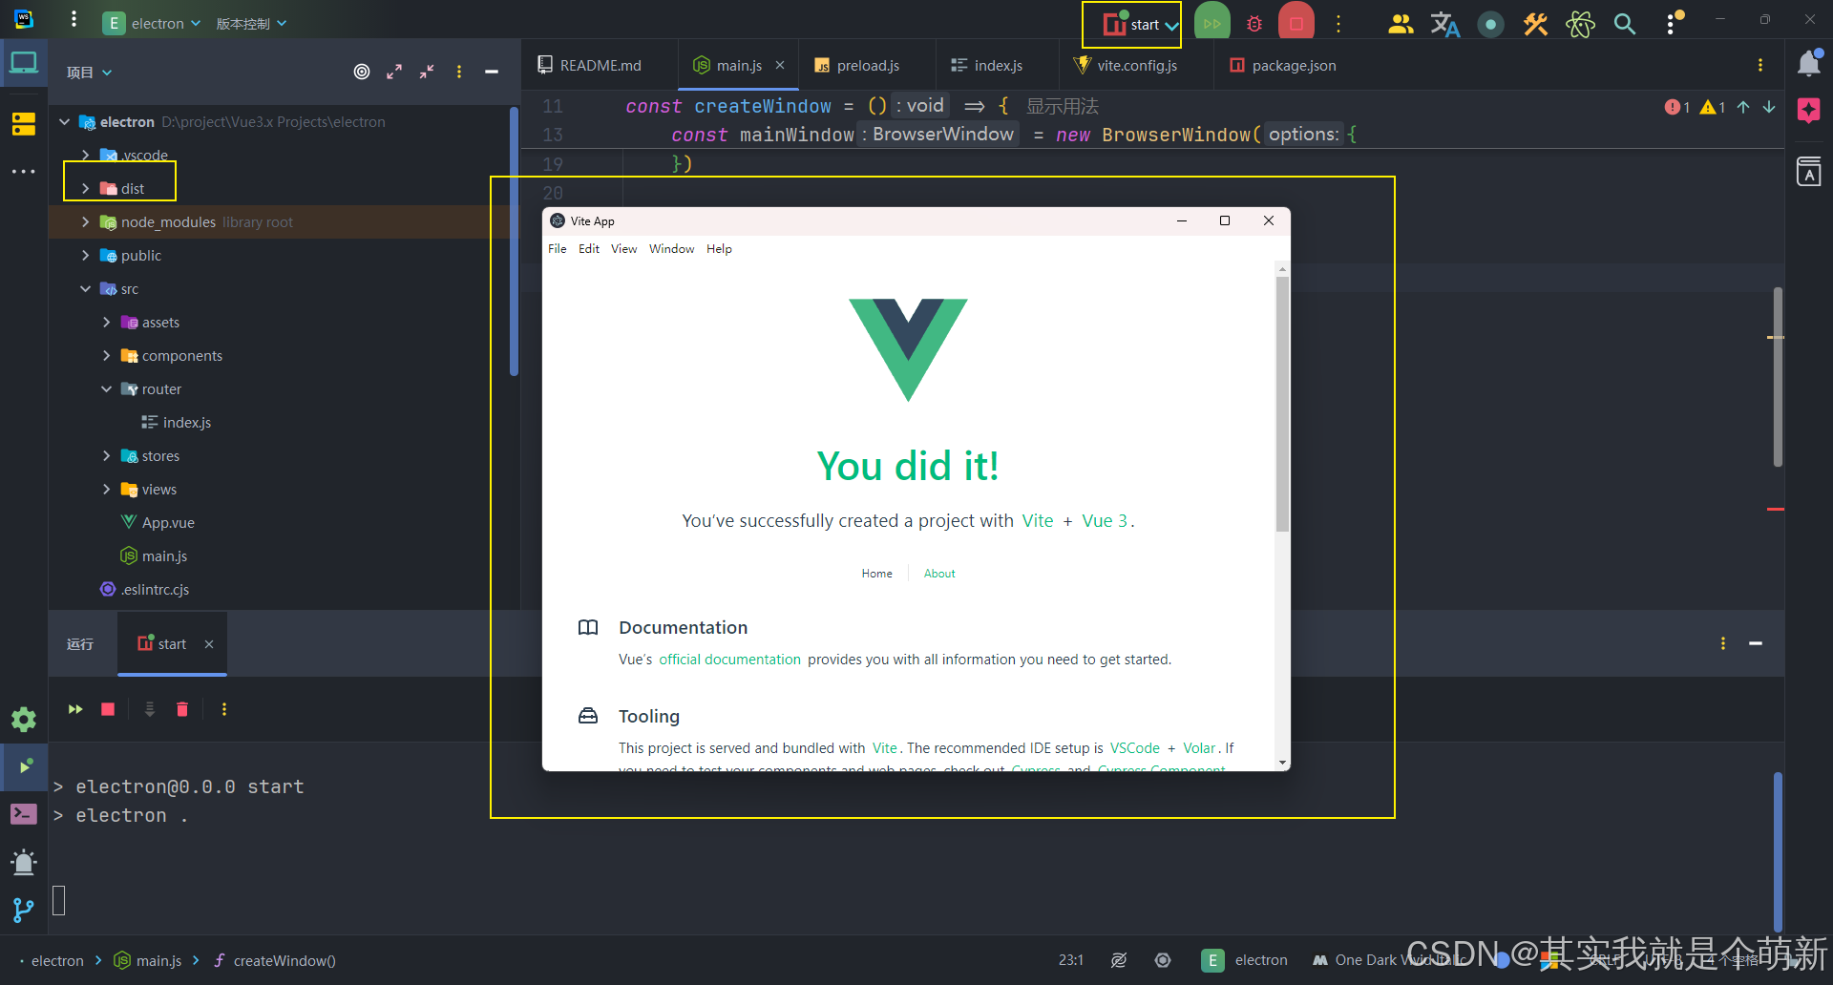1833x985 pixels.
Task: Collapse all items in project tree
Action: coord(427,72)
